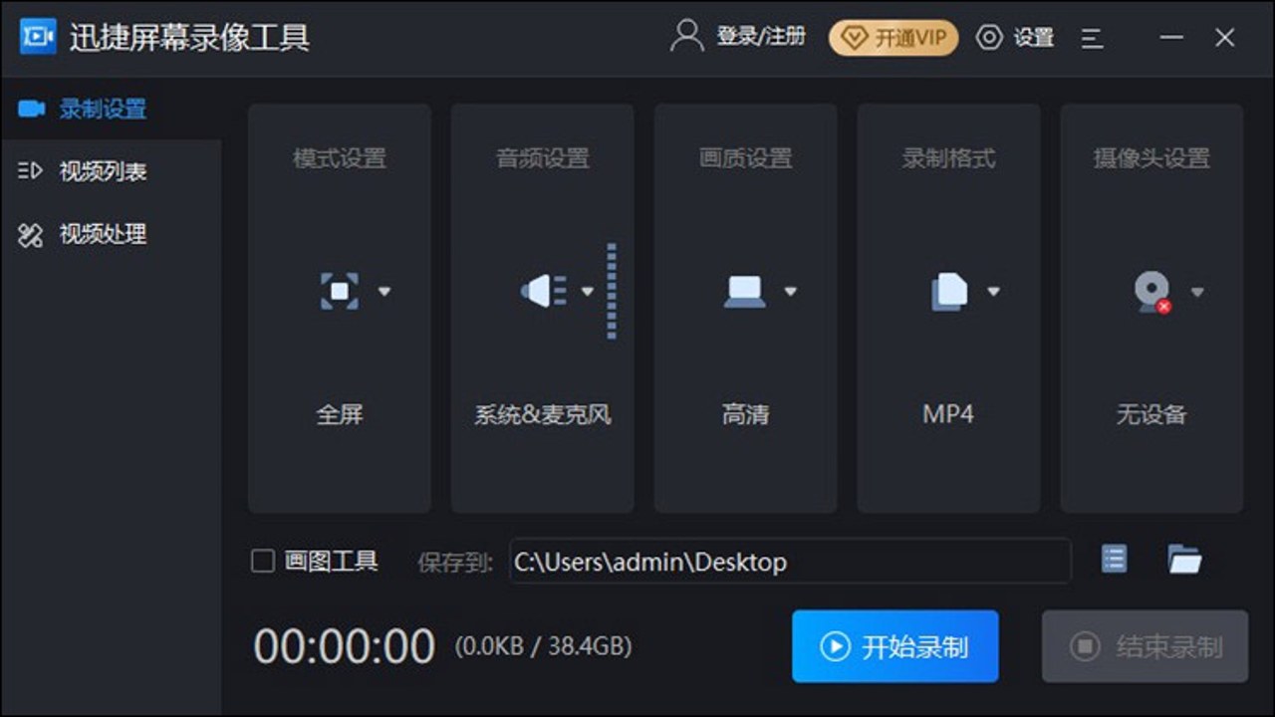Expand the 音频设置 dropdown arrow

588,292
